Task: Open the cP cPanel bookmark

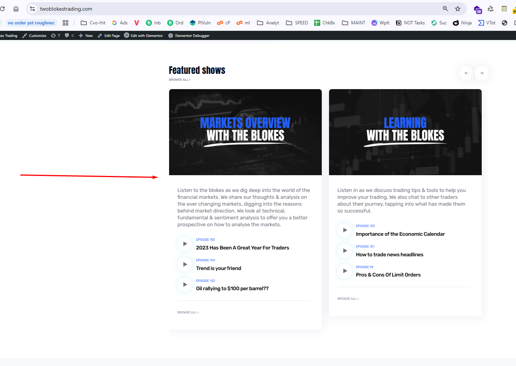Action: coord(224,23)
